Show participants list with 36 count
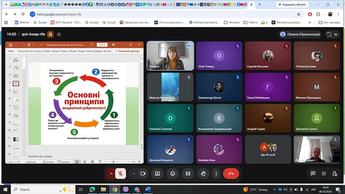 332,34
